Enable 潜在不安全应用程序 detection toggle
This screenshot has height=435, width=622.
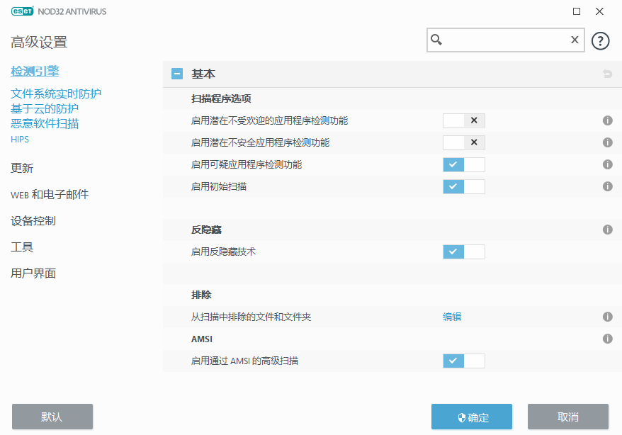pyautogui.click(x=464, y=142)
